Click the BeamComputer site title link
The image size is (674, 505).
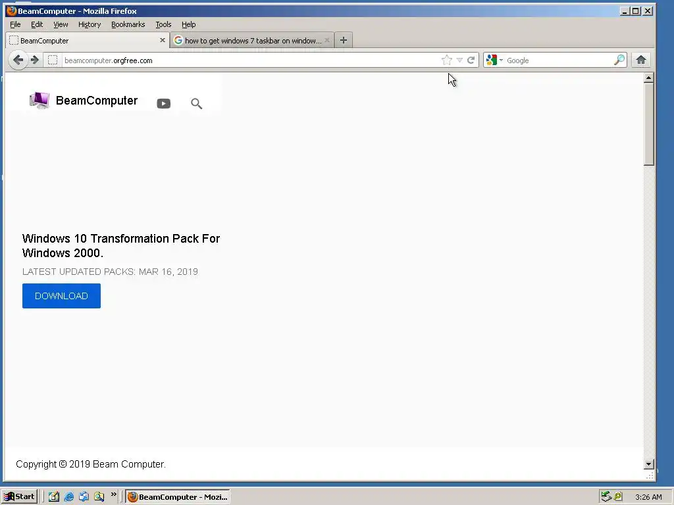point(97,101)
